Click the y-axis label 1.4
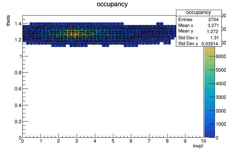Screen dimensions: 226x153 click(18, 24)
